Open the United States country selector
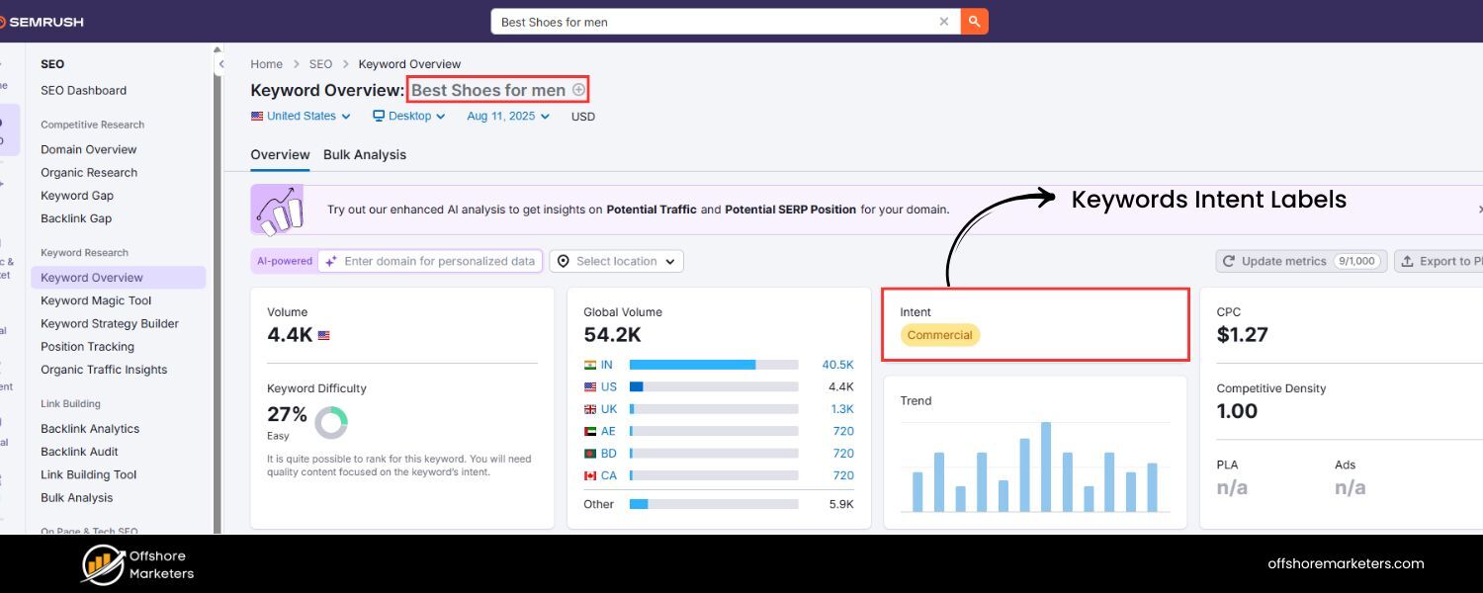The width and height of the screenshot is (1483, 593). point(300,116)
